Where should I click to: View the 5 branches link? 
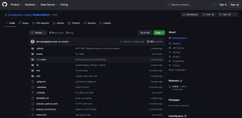pyautogui.click(x=56, y=33)
